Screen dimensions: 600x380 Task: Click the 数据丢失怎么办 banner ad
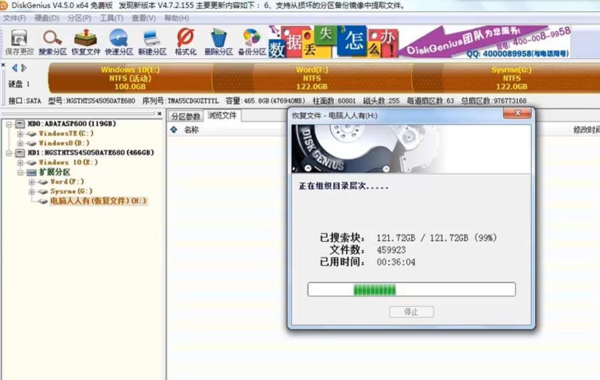(x=333, y=42)
